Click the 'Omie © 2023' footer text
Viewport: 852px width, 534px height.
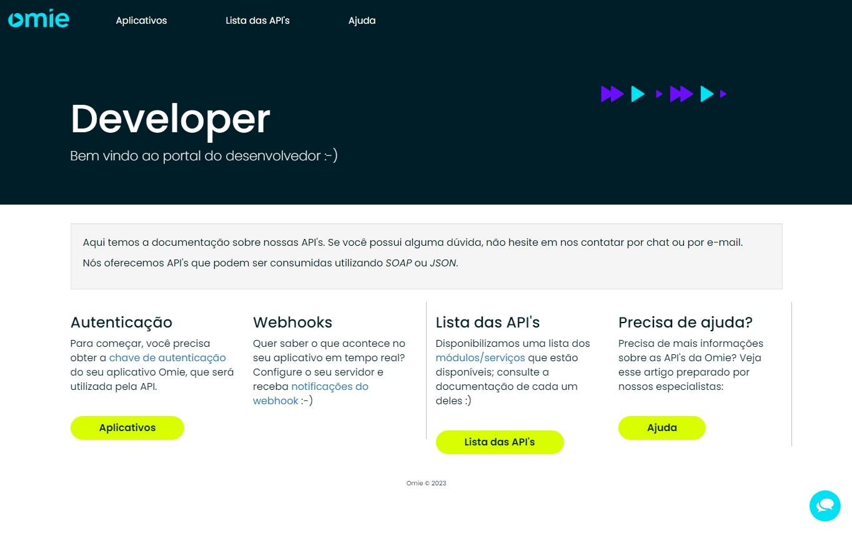(x=426, y=483)
